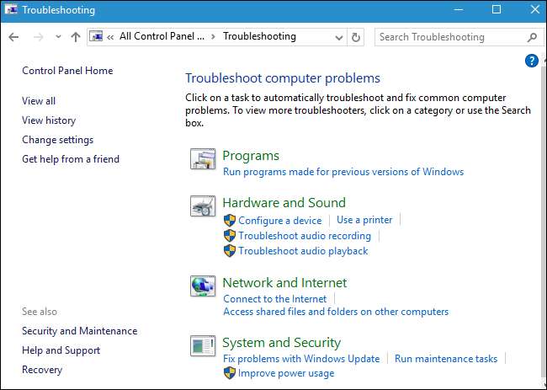
Task: Click the Troubleshooting title bar icon
Action: (12, 10)
